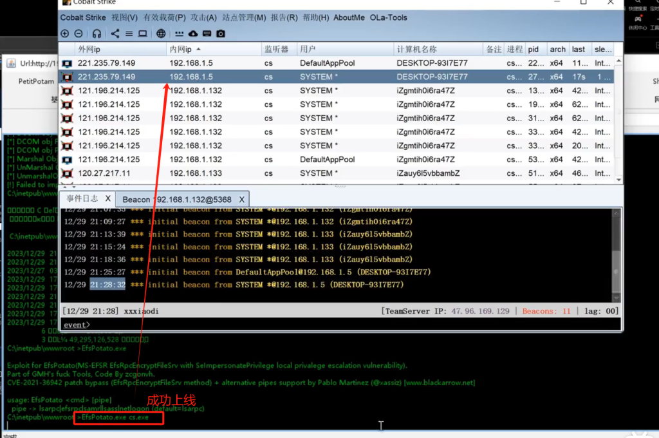Open downloaded files cloud icon
Screen dimensions: 659x438
click(x=193, y=33)
